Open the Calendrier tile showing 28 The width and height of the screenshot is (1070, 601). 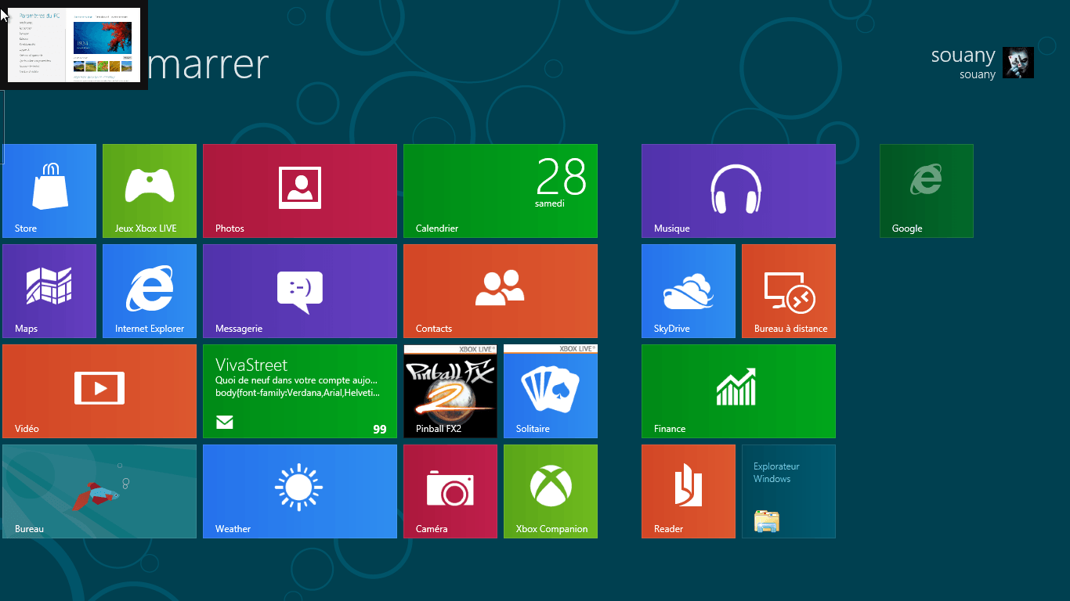pos(501,191)
